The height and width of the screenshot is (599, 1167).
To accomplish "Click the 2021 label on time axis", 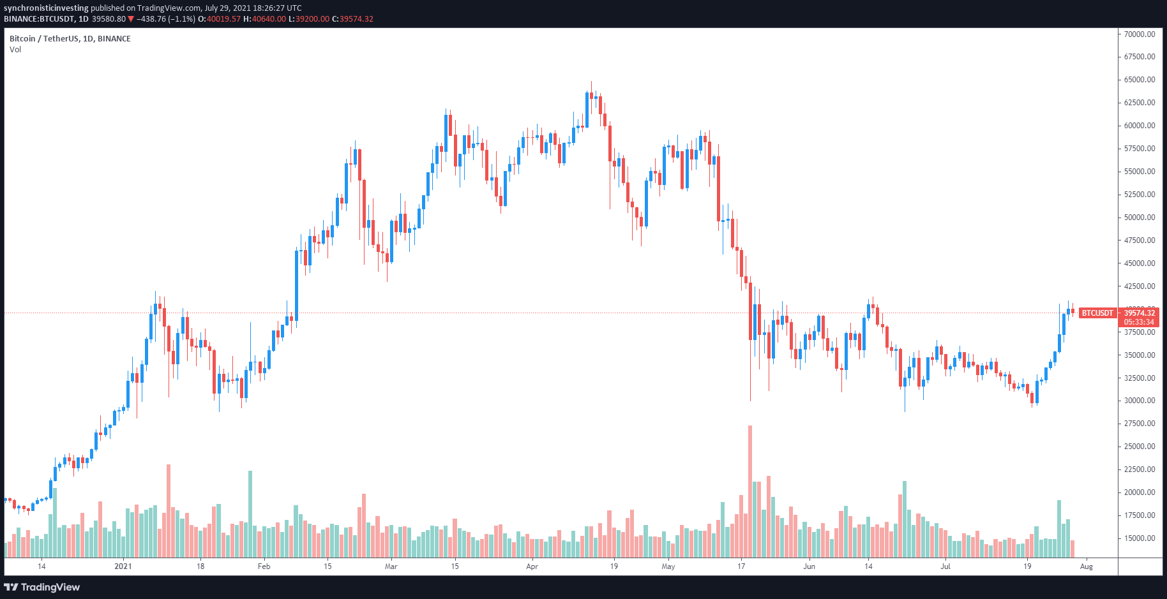I will pyautogui.click(x=123, y=566).
